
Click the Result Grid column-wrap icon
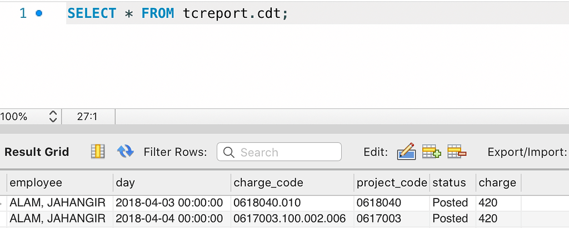coord(98,151)
